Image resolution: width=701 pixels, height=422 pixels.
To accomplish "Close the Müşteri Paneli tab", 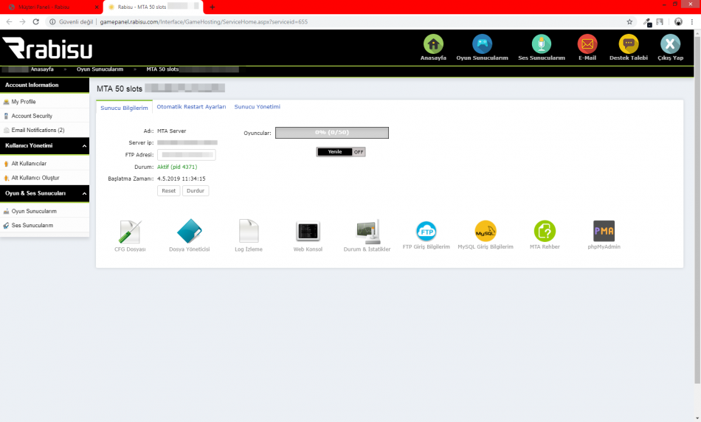I will tap(97, 7).
